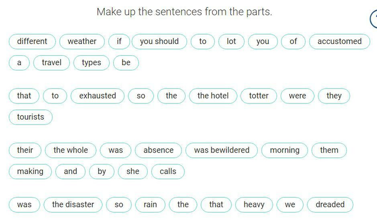Click the "dreaded" word chip
The width and height of the screenshot is (377, 222).
pyautogui.click(x=330, y=205)
